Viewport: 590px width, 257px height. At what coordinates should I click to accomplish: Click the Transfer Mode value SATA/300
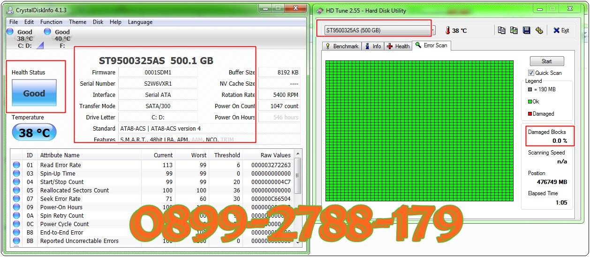(158, 106)
